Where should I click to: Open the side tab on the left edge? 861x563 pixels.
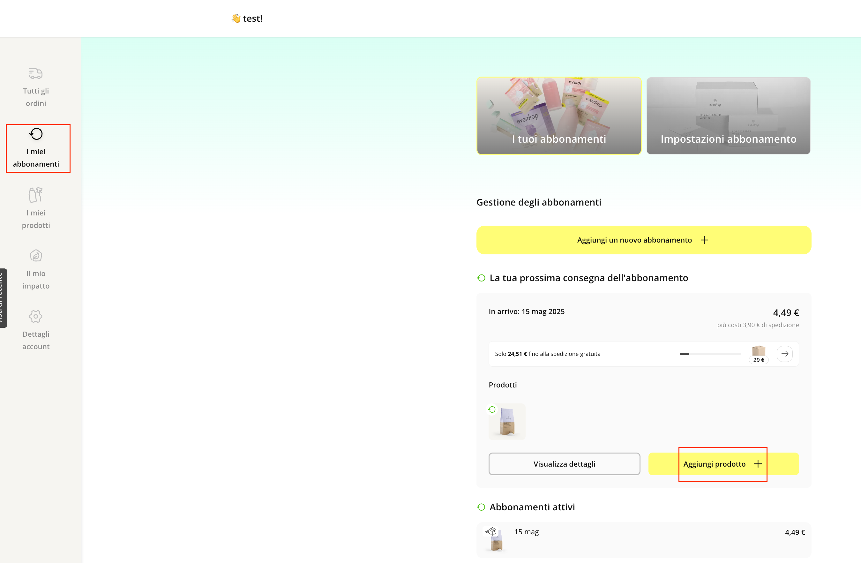3,298
